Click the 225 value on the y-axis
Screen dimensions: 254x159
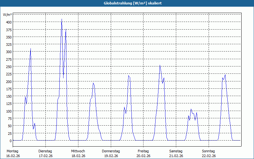pyautogui.click(x=9, y=74)
